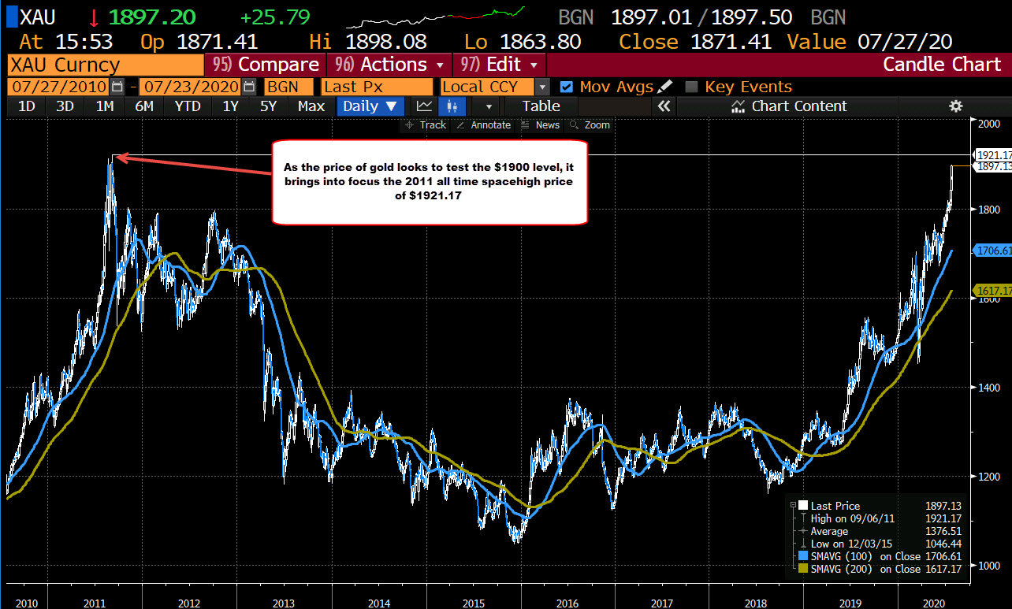The height and width of the screenshot is (609, 1012).
Task: Open the start date calendar picker
Action: tap(117, 87)
